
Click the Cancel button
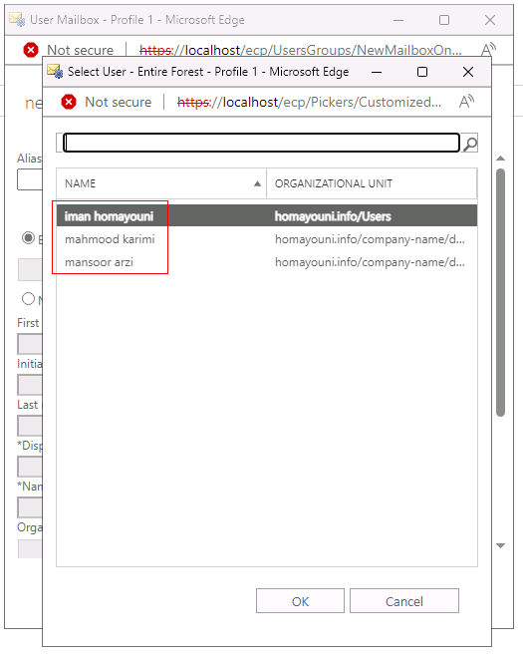pos(404,601)
